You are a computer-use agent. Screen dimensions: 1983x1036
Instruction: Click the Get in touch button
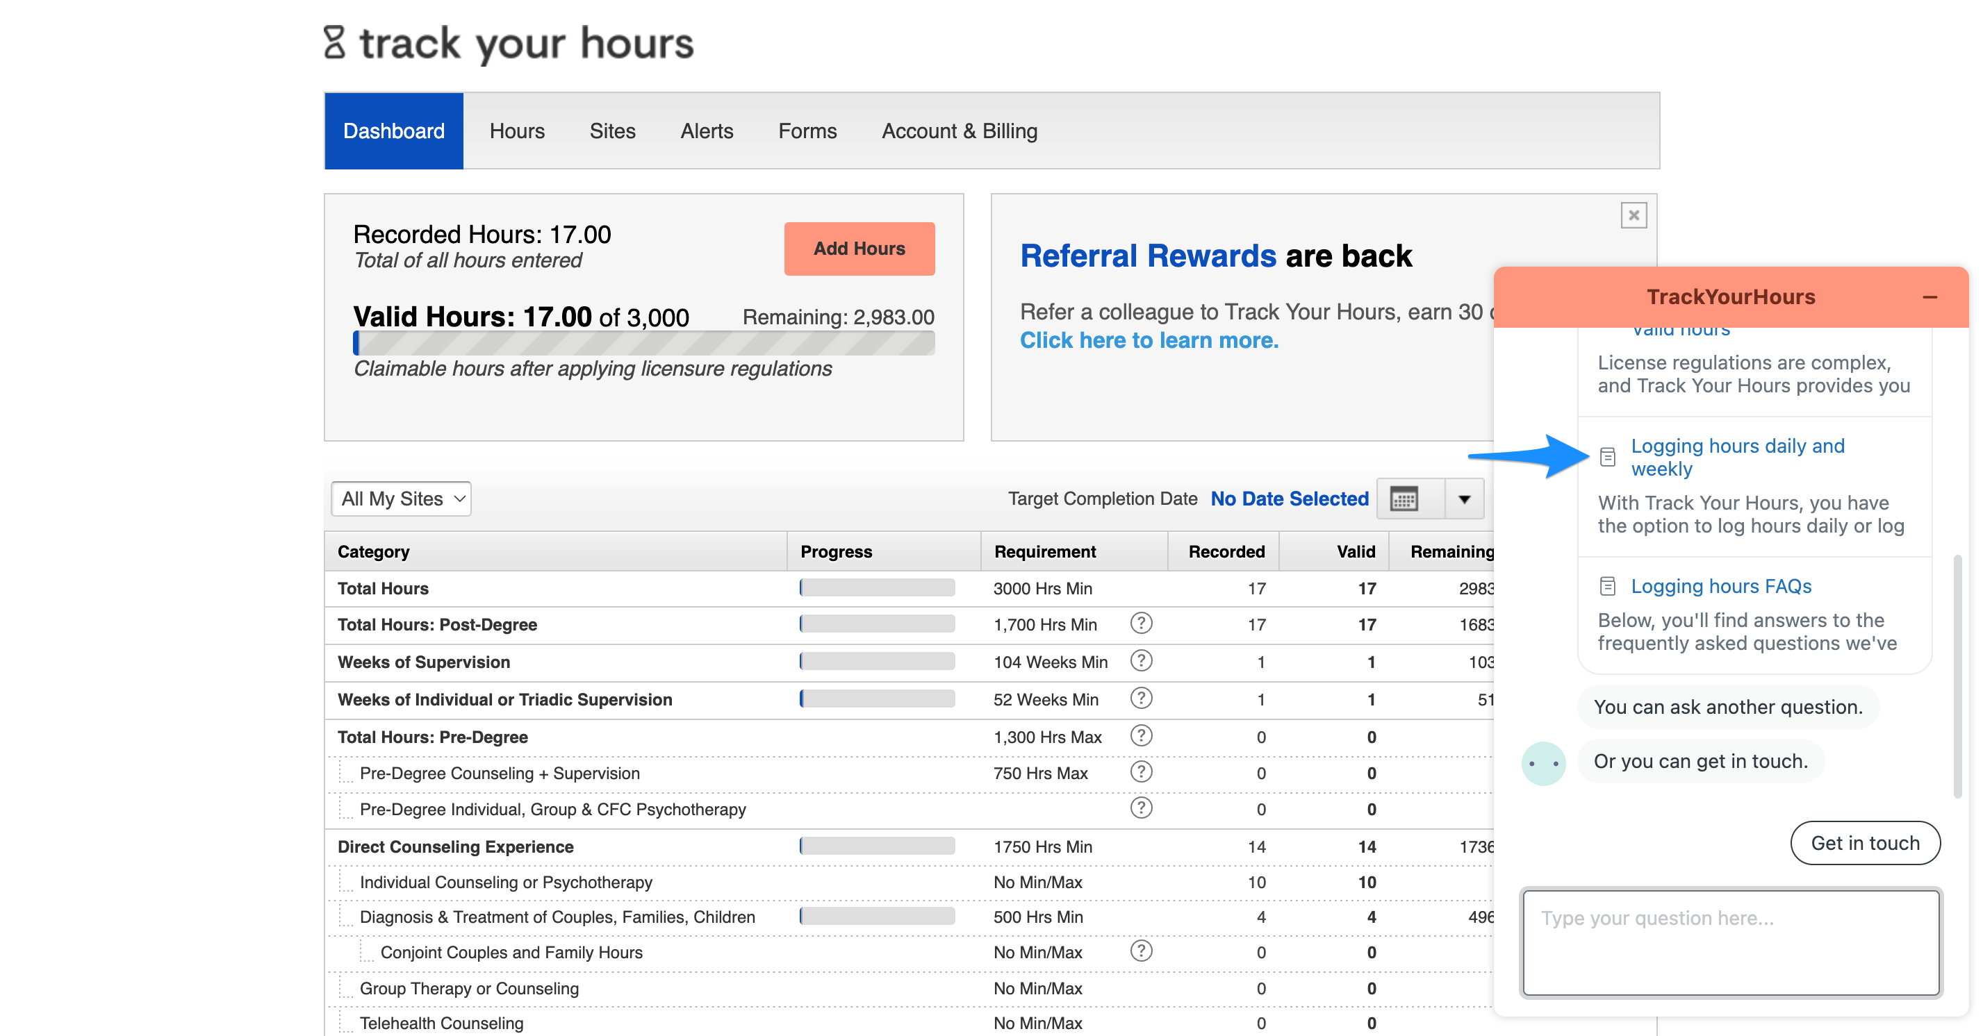1864,843
